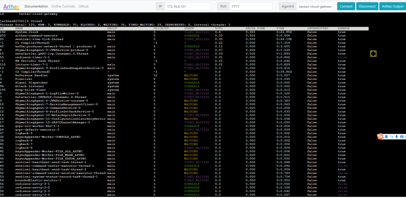Activate the Sogou microphone voice input
Screen dimensions: 406x198
(x=396, y=137)
